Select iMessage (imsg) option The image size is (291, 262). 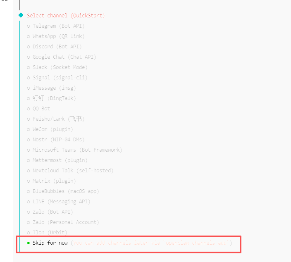pos(54,88)
